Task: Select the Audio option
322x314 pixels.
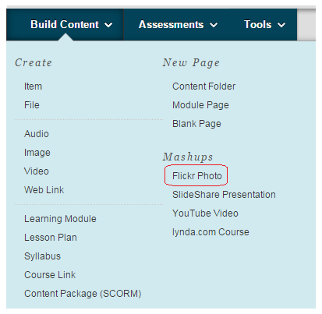Action: point(37,134)
